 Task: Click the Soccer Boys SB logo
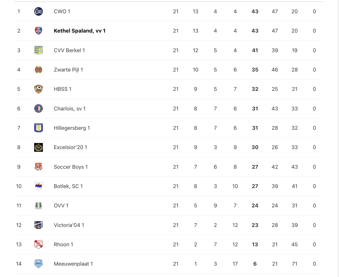click(38, 167)
